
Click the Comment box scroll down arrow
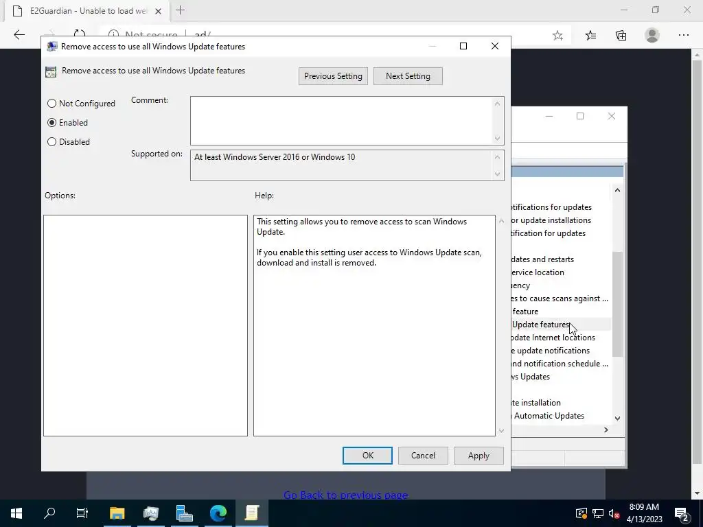coord(497,139)
